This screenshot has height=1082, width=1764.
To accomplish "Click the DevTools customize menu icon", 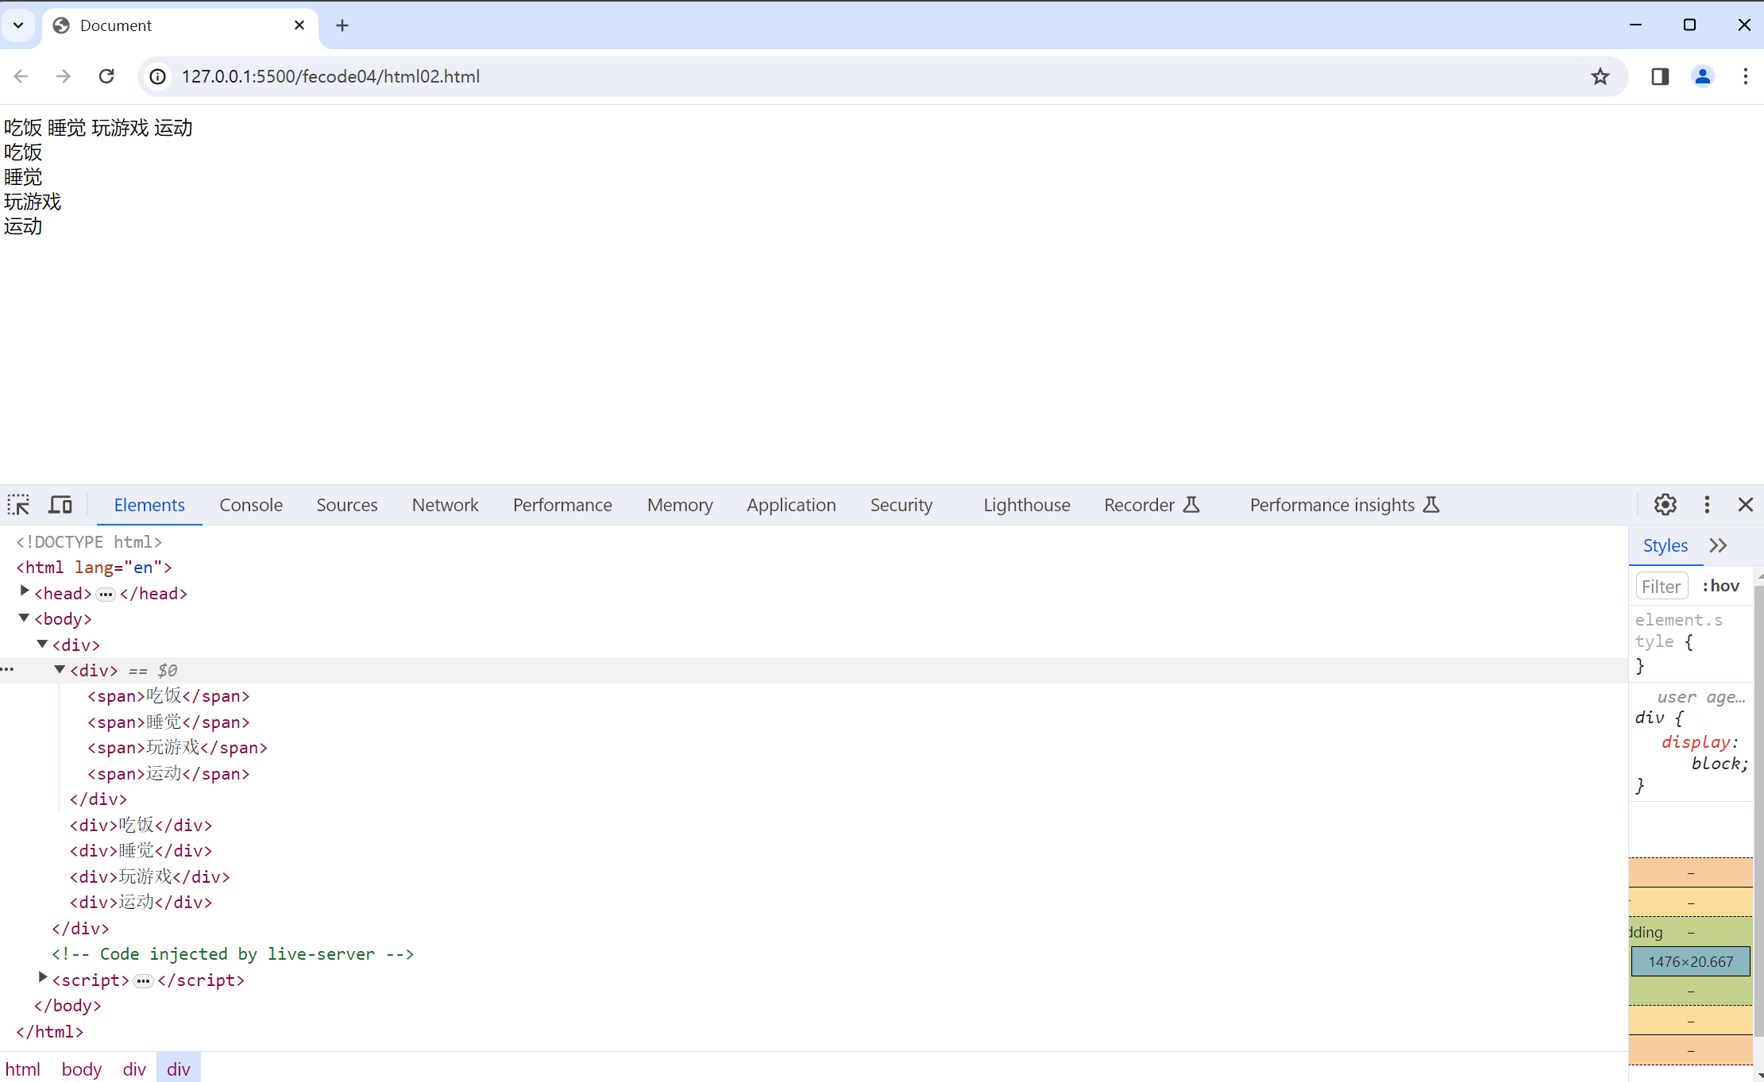I will 1708,504.
